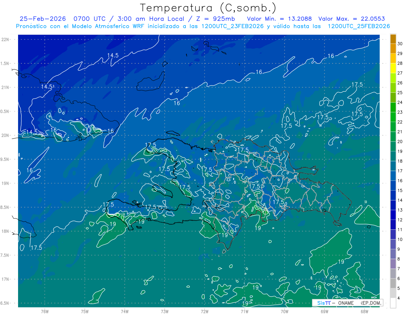The image size is (409, 316).
Task: Click the "21N" latitude axis label
Action: coord(5,87)
